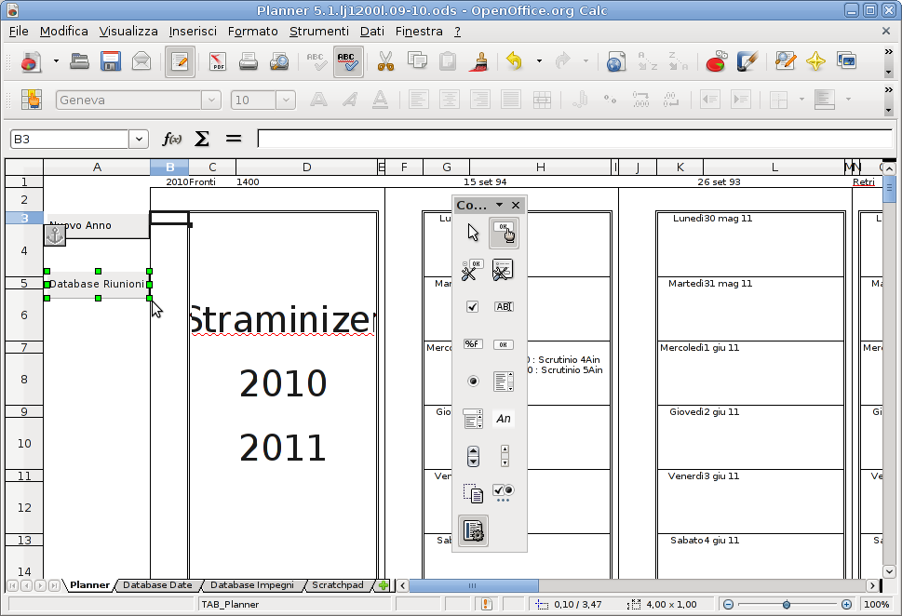Click the Format Paintbrush icon

(478, 61)
